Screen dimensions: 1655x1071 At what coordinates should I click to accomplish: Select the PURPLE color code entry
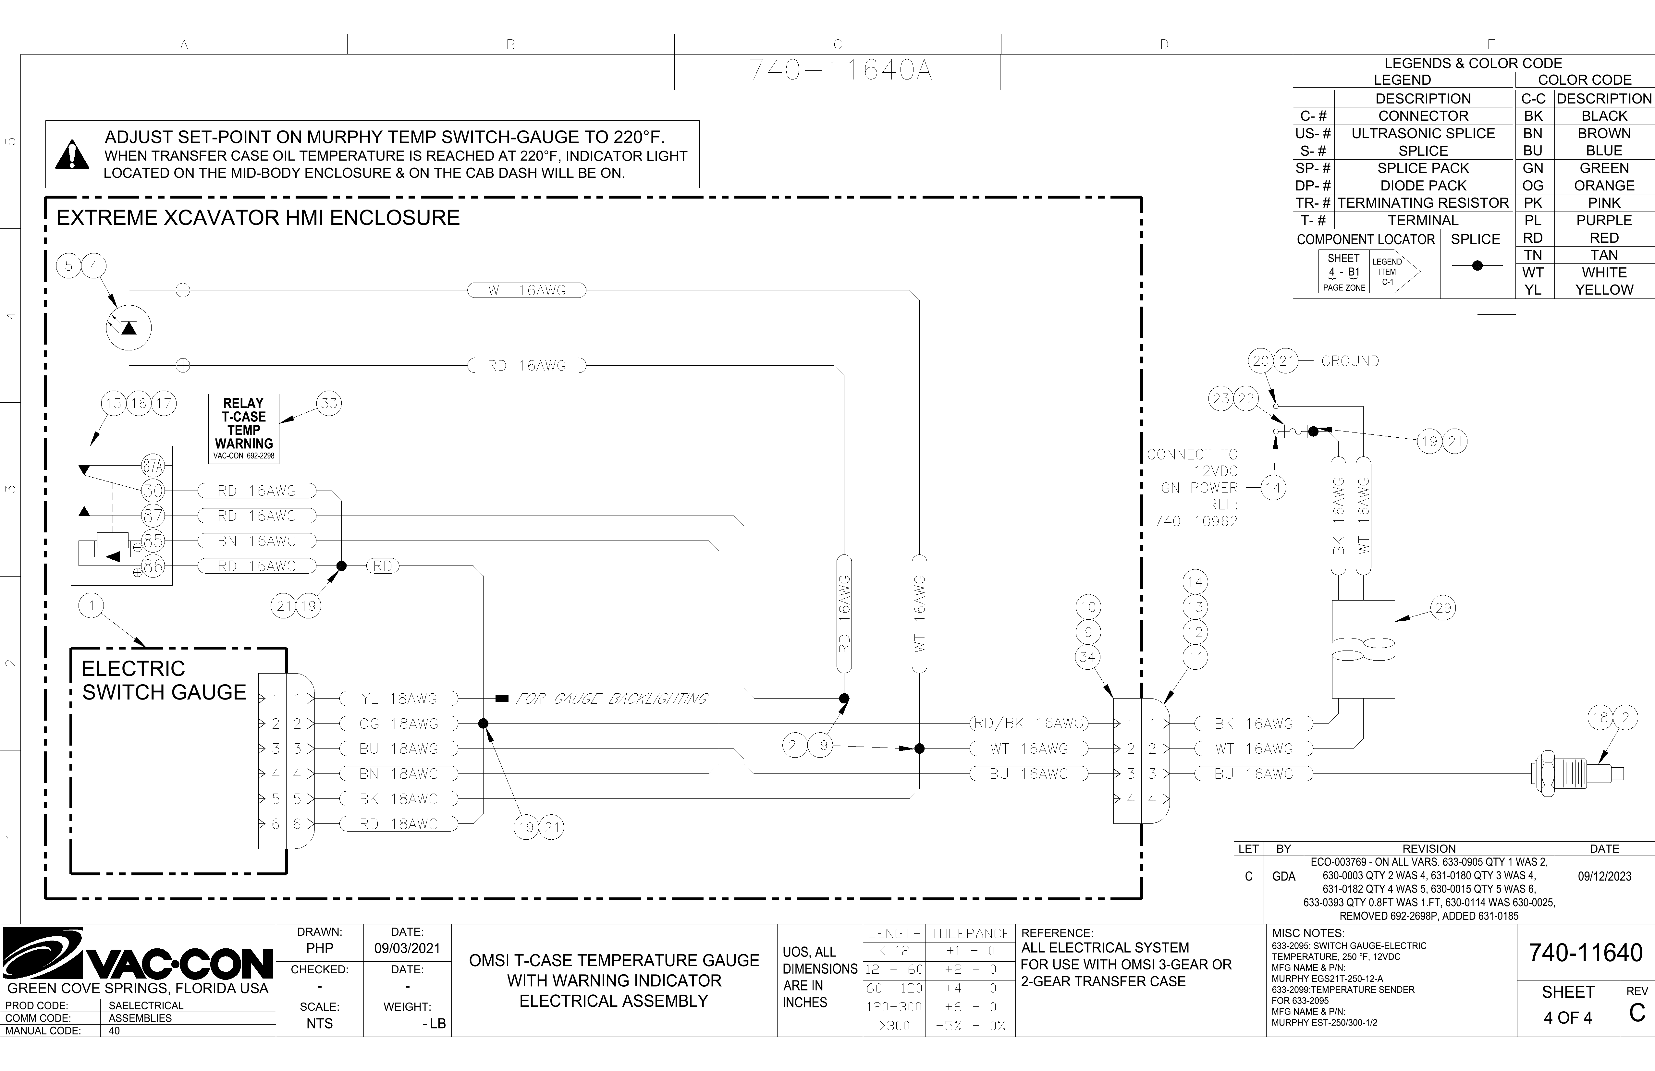pyautogui.click(x=1604, y=220)
